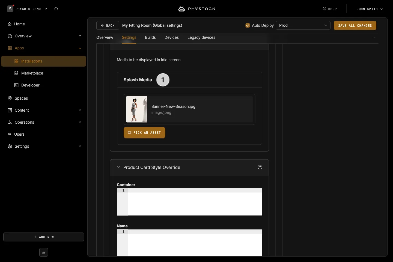The image size is (393, 262).
Task: Click the Content icon in sidebar
Action: click(10, 110)
